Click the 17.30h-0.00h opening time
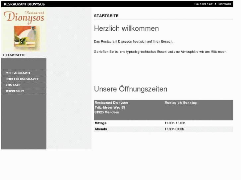The height and width of the screenshot is (180, 241). tap(174, 129)
